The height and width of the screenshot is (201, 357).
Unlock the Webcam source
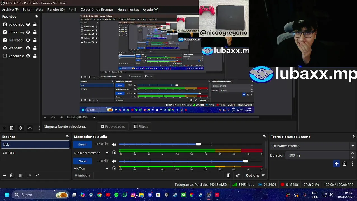tap(35, 48)
